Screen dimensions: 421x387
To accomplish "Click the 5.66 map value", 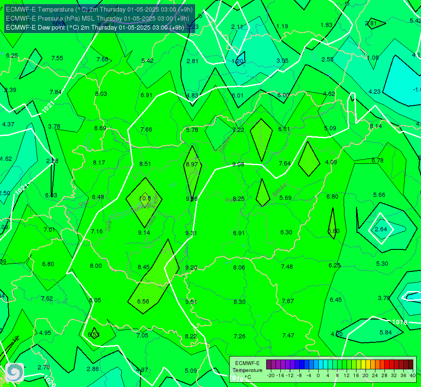I will (379, 195).
